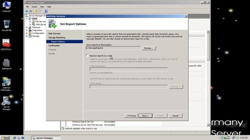The height and width of the screenshot is (140, 250).
Task: Expand the Diagnostics tree node
Action: (x=27, y=30)
